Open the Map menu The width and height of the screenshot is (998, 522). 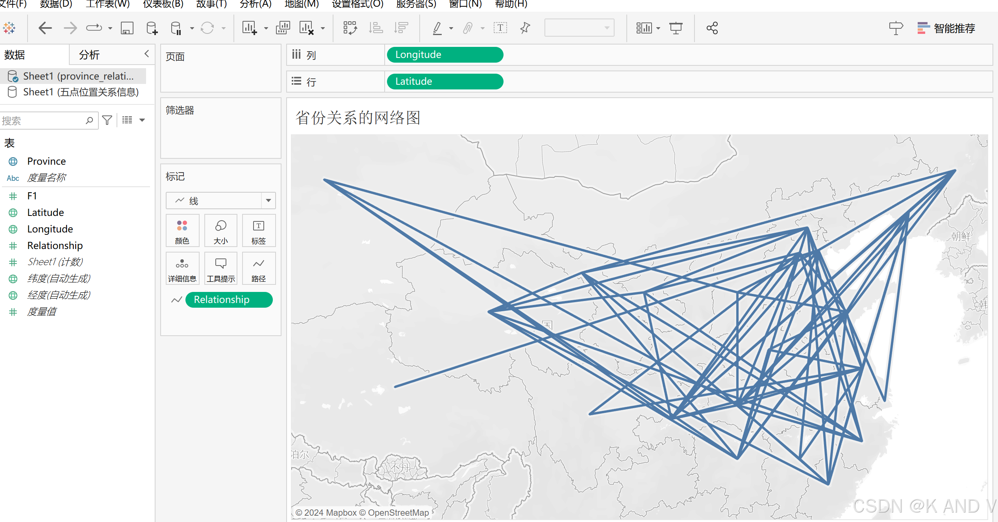pos(302,4)
